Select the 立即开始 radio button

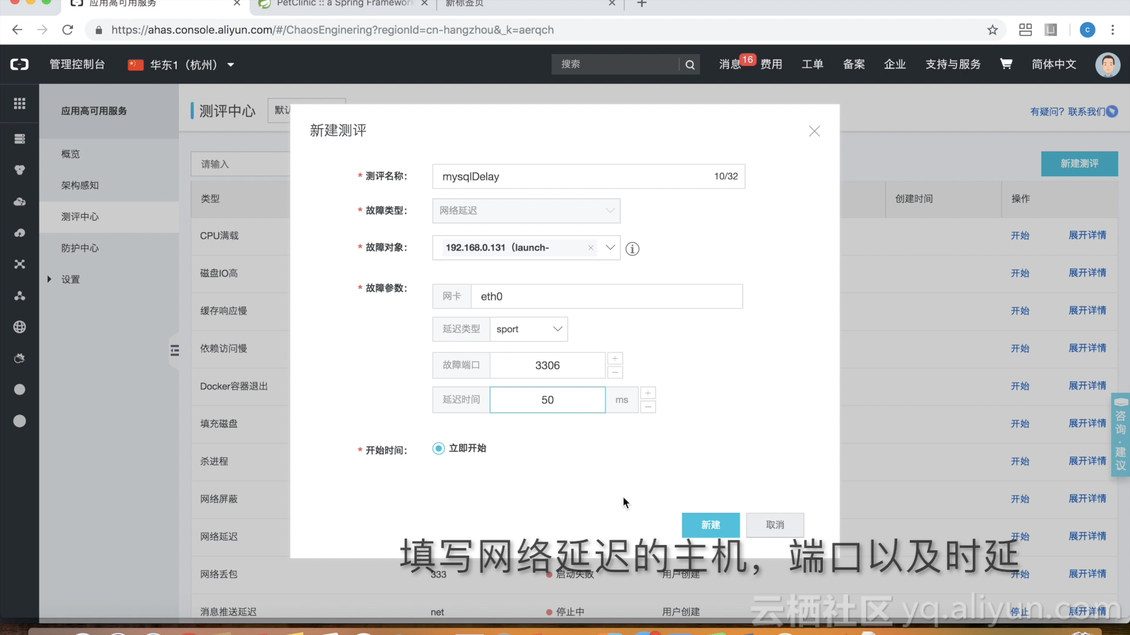coord(438,449)
